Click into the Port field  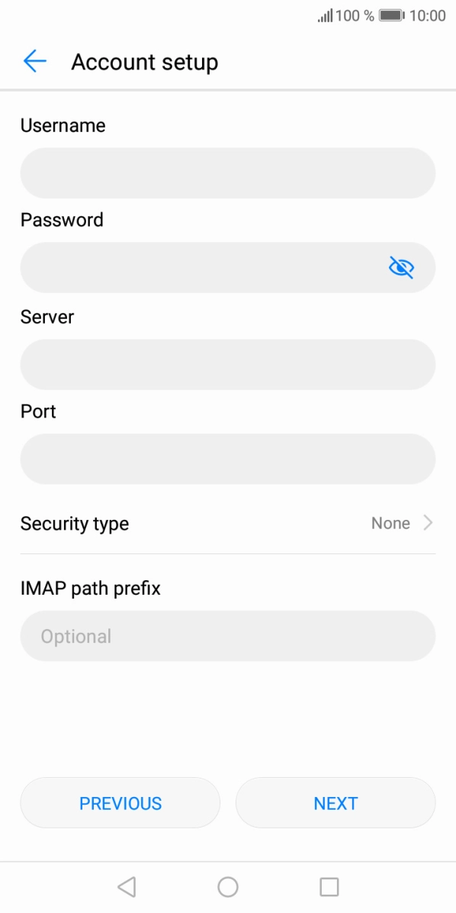(228, 459)
